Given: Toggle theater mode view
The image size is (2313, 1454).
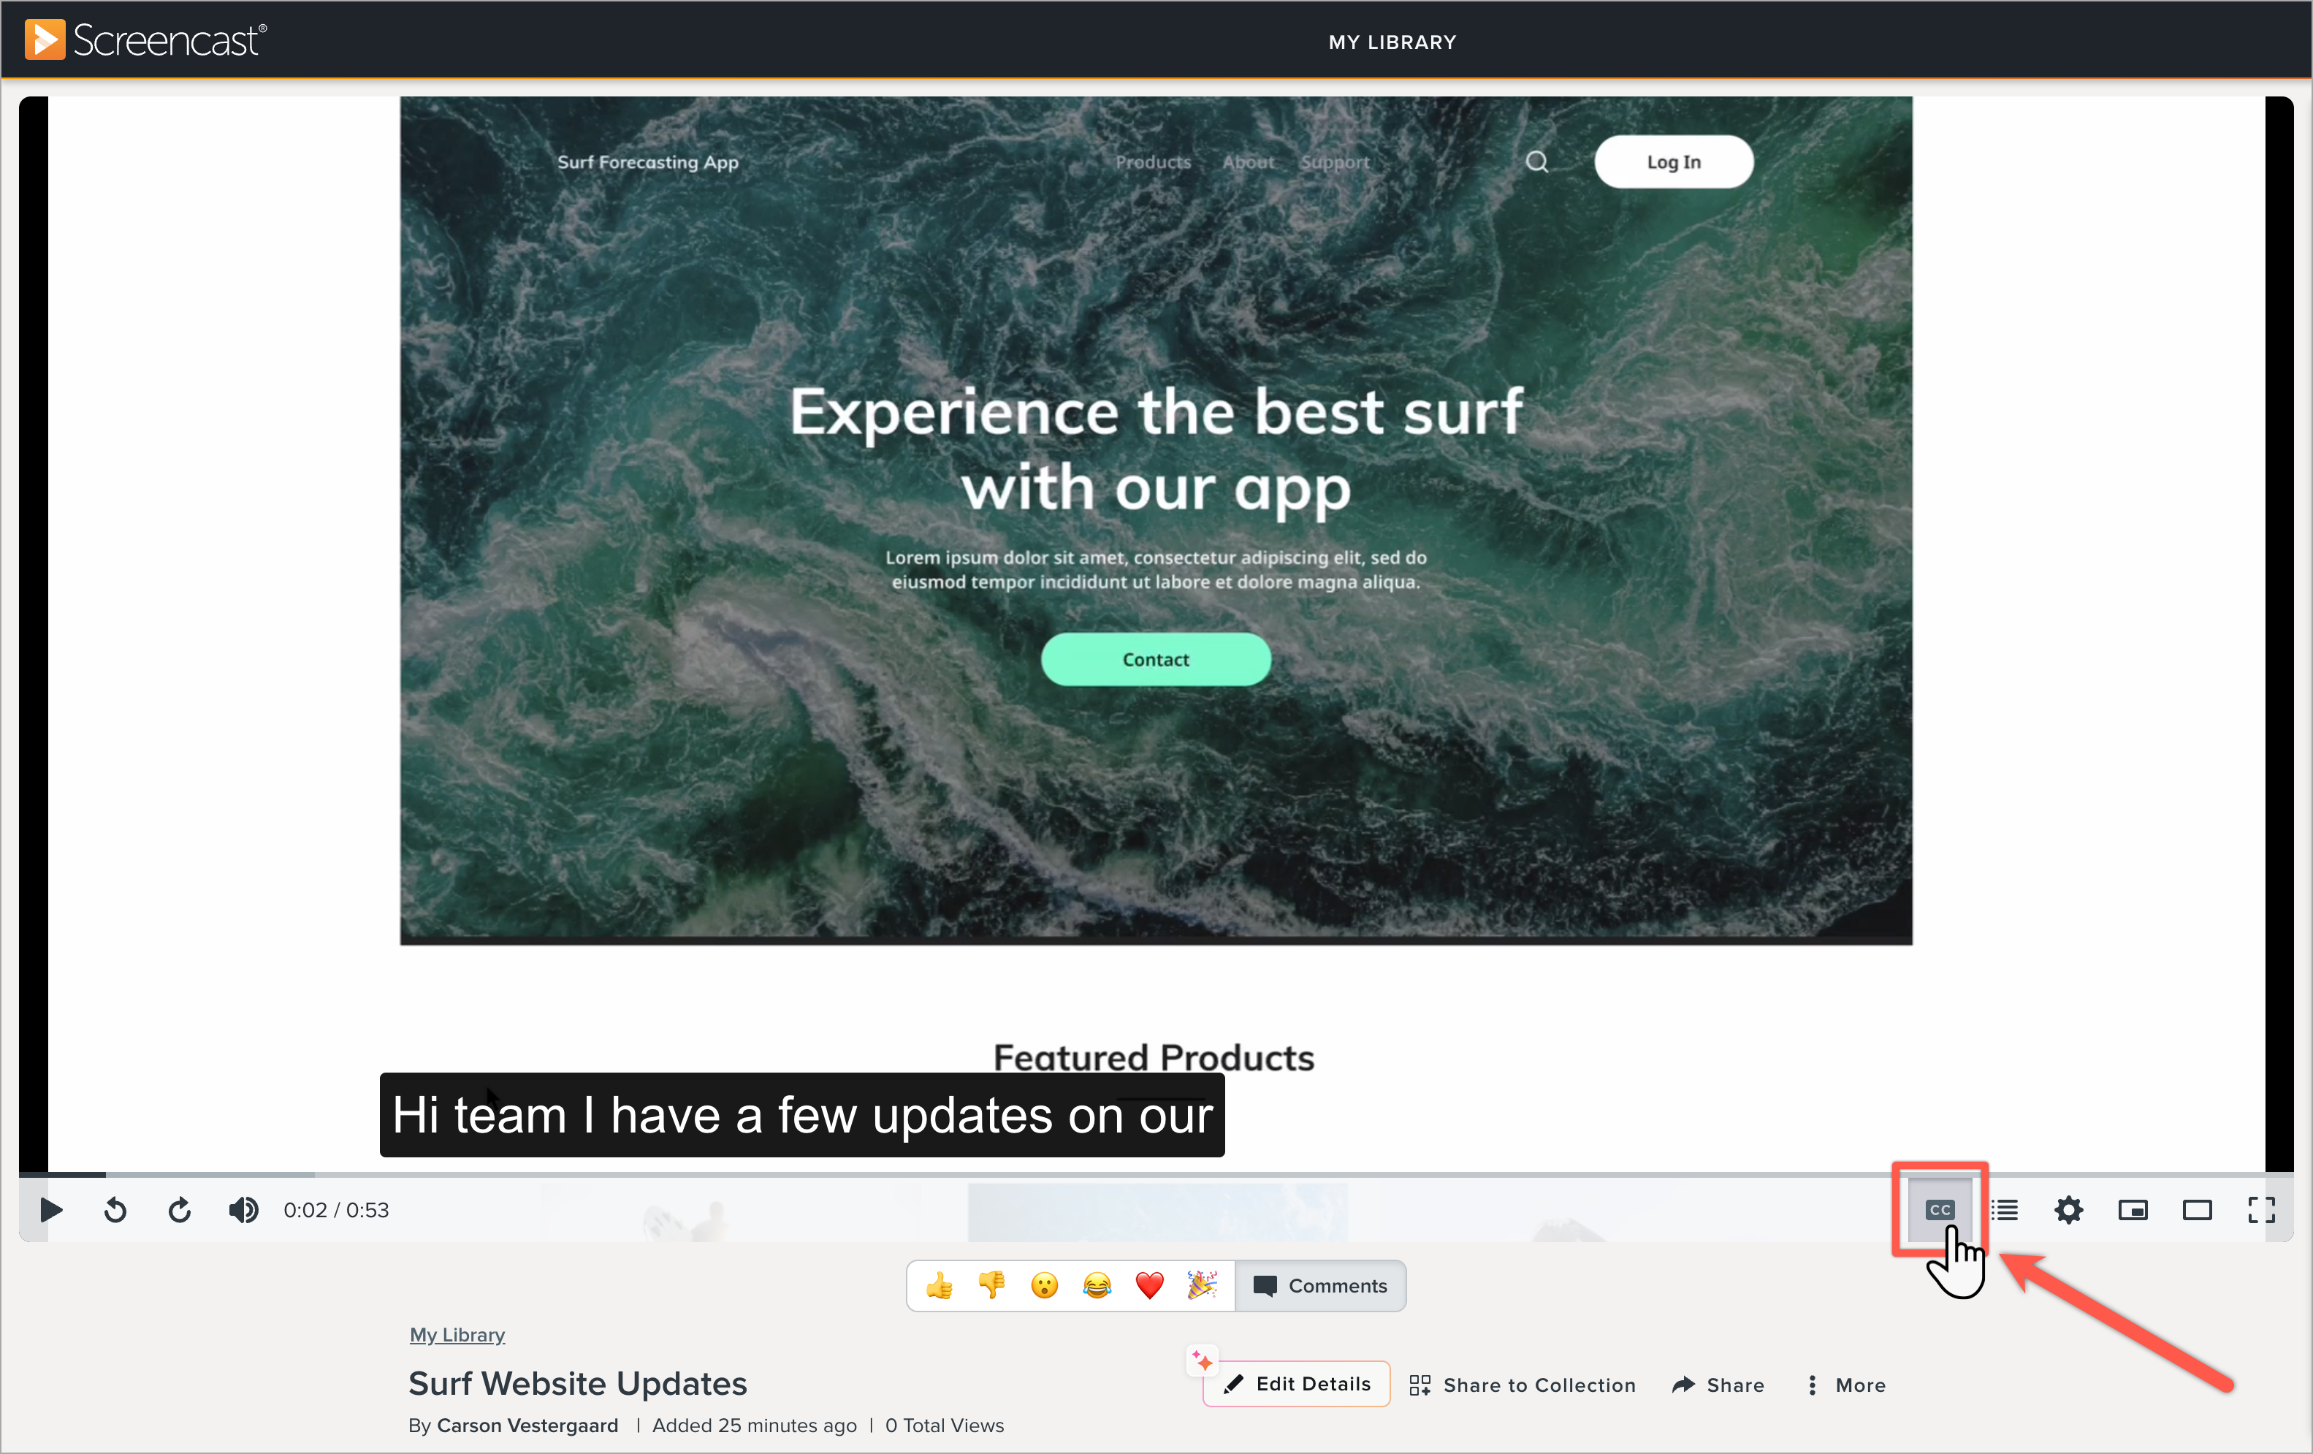Looking at the screenshot, I should pyautogui.click(x=2198, y=1209).
